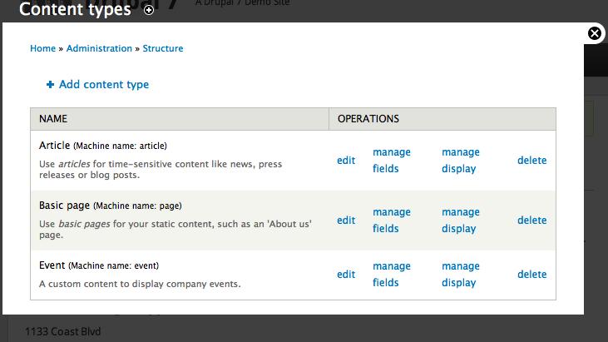Edit the Article content type
Screen dimensions: 608x342
point(346,161)
